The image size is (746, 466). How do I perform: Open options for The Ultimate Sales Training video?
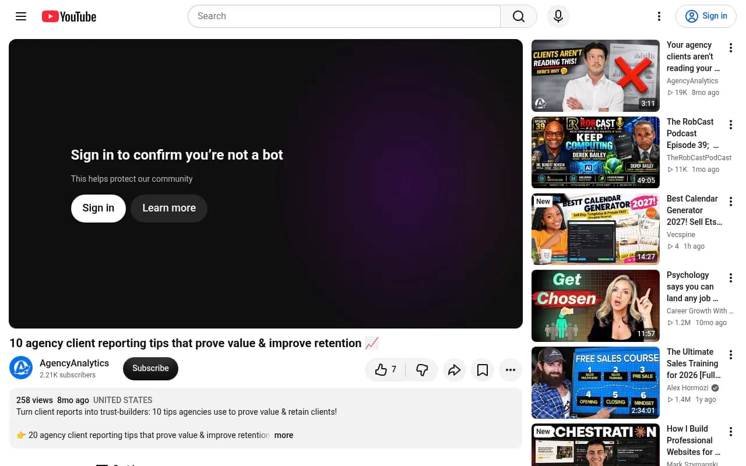pos(731,355)
